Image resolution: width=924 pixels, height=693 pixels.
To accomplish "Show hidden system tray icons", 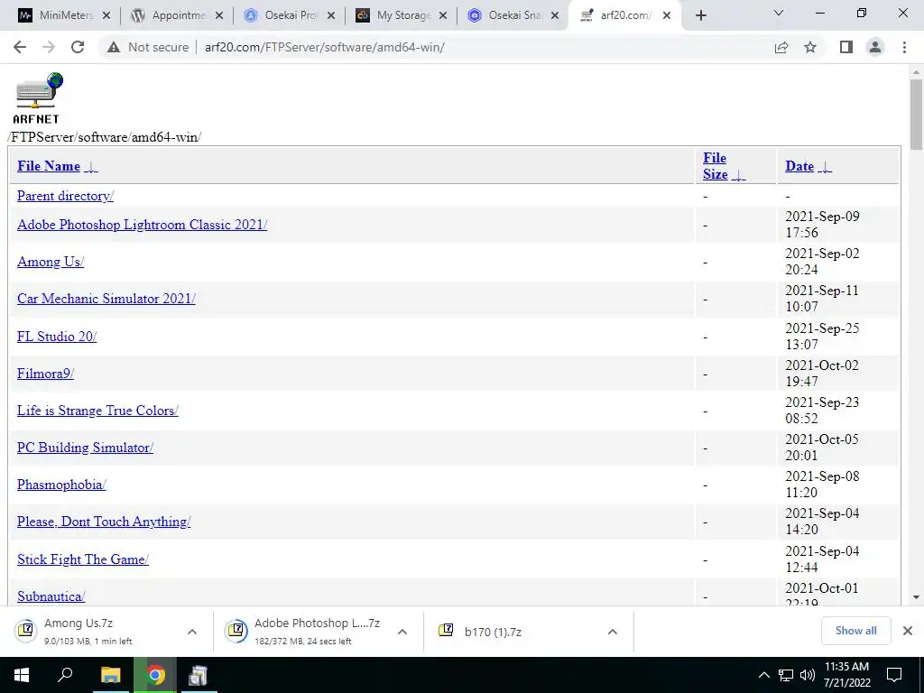I will [763, 675].
